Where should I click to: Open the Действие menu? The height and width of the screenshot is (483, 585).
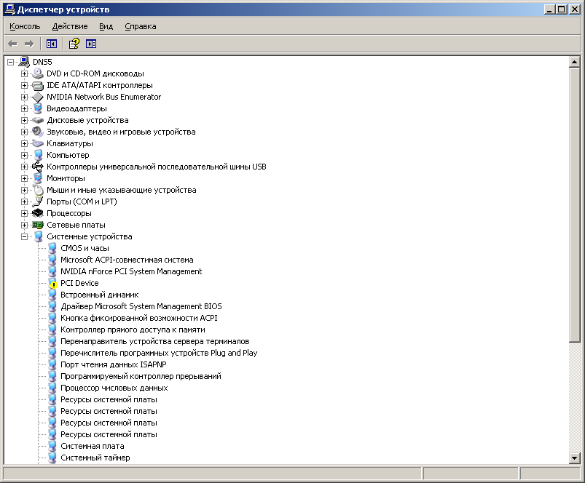point(70,26)
